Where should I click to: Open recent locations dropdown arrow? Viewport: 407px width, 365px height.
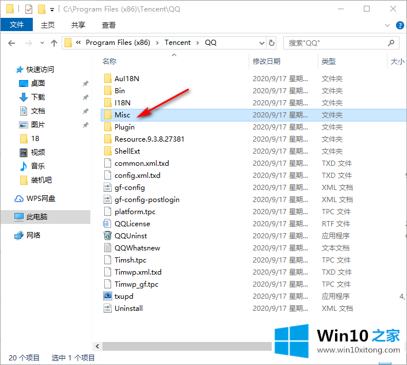pyautogui.click(x=42, y=43)
